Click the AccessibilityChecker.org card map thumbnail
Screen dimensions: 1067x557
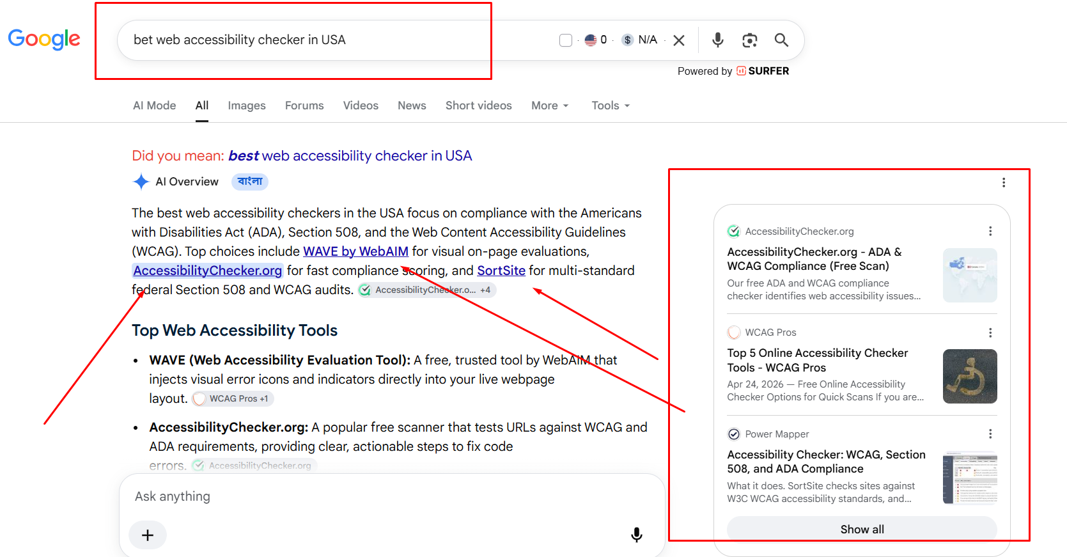pyautogui.click(x=970, y=275)
